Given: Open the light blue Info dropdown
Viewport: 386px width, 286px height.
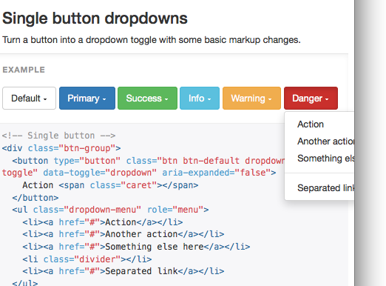Looking at the screenshot, I should click(200, 98).
